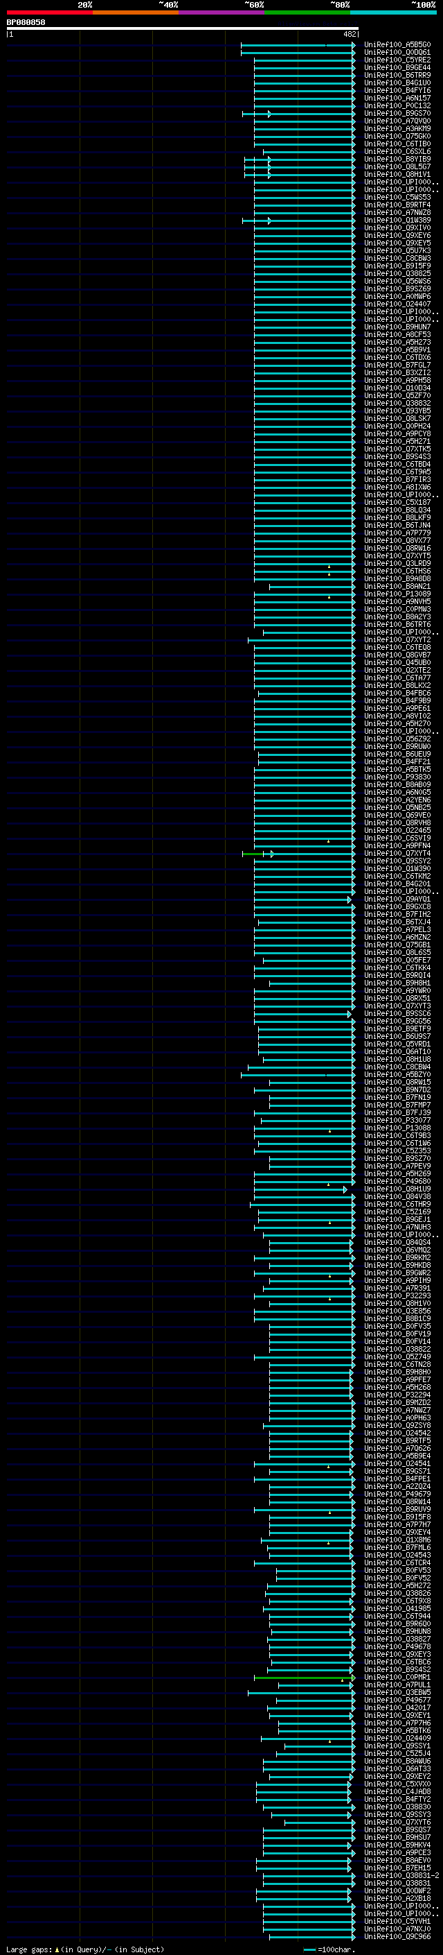Viewport: 443px width, 1955px height.
Task: Click the UniRef100_Q1W389 label
Action: (x=397, y=220)
